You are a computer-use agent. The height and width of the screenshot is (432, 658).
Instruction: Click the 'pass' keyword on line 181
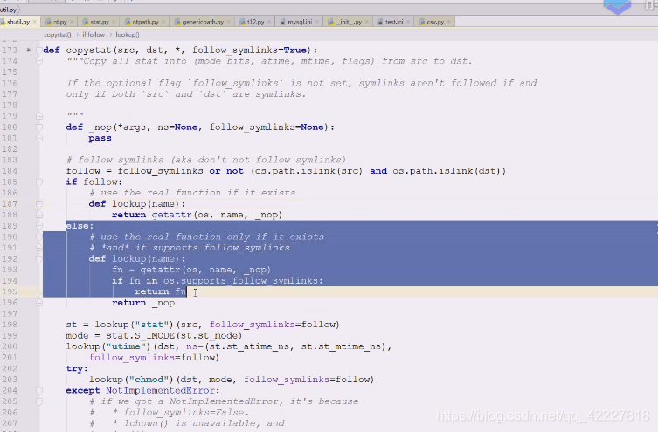100,138
